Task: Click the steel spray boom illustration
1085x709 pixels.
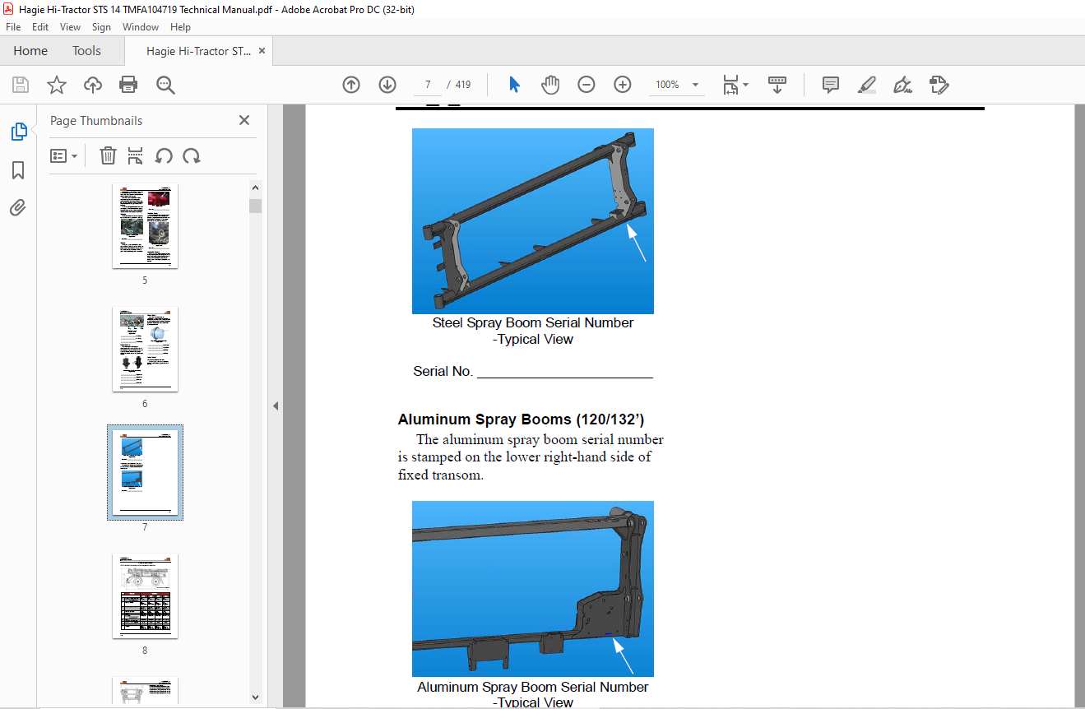Action: [533, 220]
